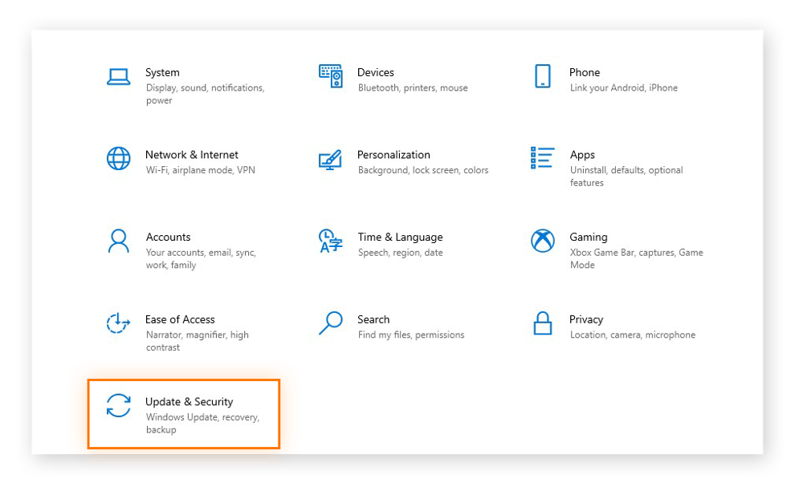Open the Privacy padlock icon
Image resolution: width=795 pixels, height=487 pixels.
(543, 323)
